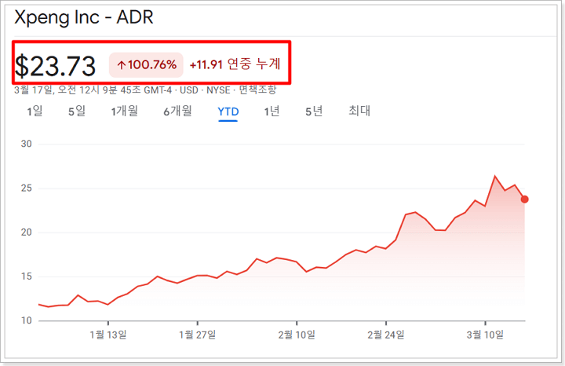Select the YTD tab
The height and width of the screenshot is (366, 565).
pyautogui.click(x=228, y=112)
